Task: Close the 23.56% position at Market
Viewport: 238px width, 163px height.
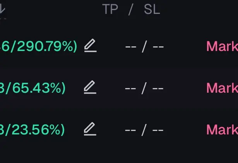Action: pos(222,129)
